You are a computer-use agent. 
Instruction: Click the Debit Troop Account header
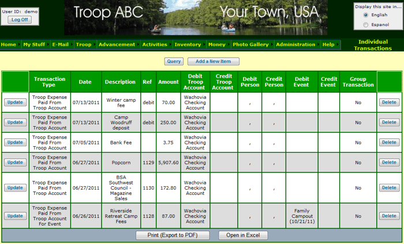pos(195,82)
